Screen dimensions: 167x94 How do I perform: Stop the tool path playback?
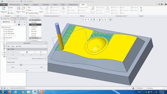point(27,52)
